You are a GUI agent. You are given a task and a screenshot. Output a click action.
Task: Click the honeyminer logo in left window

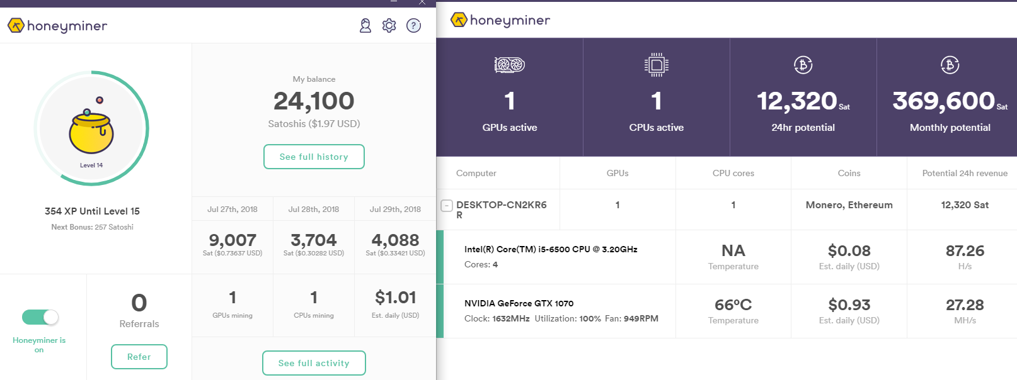pyautogui.click(x=57, y=26)
